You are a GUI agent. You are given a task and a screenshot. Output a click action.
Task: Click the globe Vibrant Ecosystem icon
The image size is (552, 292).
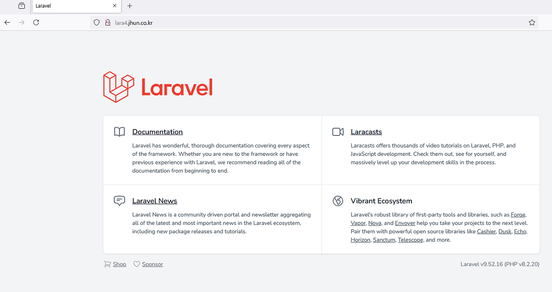338,201
